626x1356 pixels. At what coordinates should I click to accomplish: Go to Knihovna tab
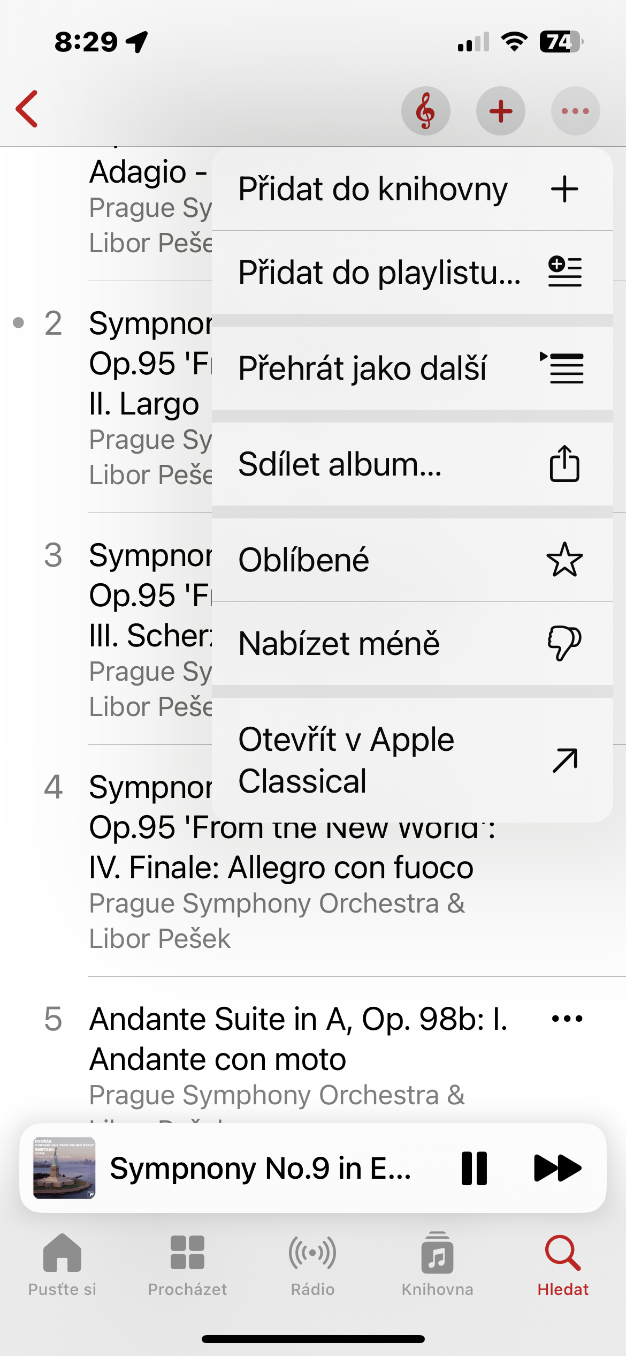point(438,1264)
